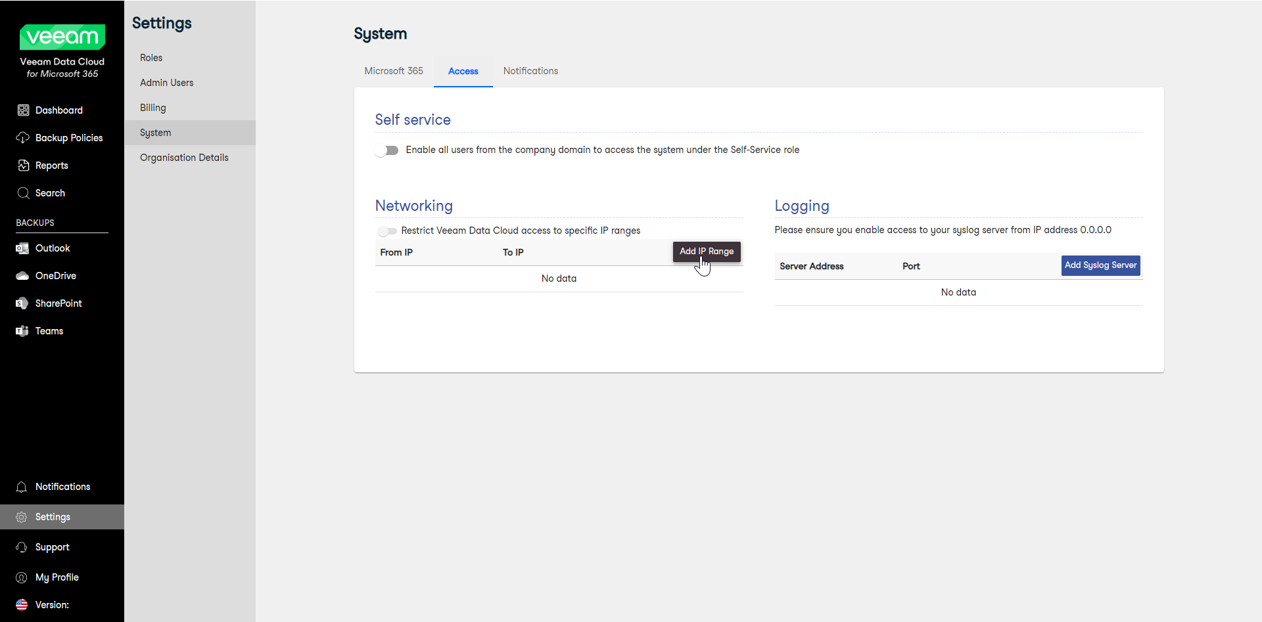The height and width of the screenshot is (622, 1262).
Task: Click the Settings gear icon
Action: pyautogui.click(x=22, y=517)
